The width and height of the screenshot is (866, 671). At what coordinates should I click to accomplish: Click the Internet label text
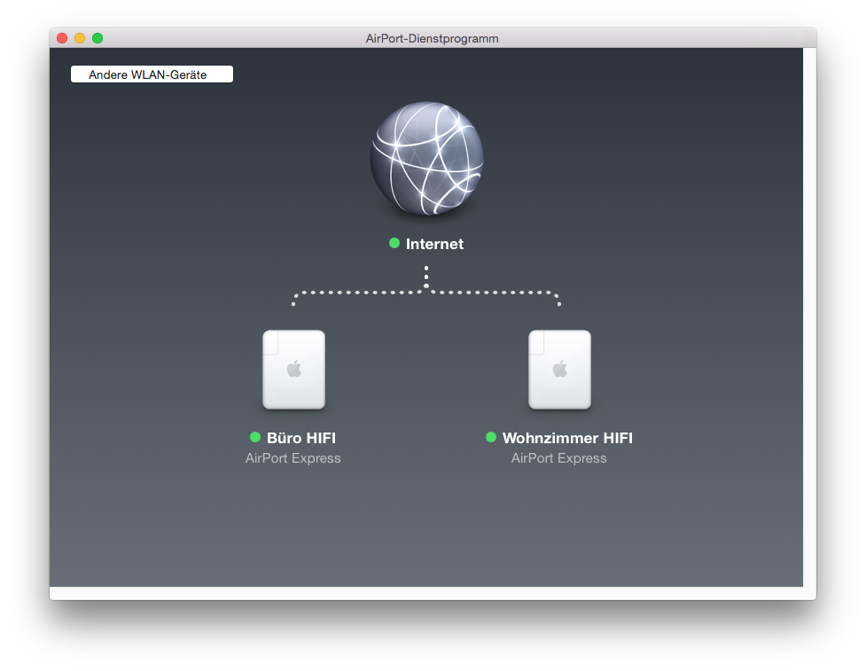434,244
